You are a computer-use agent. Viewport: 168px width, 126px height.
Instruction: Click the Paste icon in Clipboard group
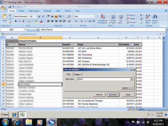point(4,18)
